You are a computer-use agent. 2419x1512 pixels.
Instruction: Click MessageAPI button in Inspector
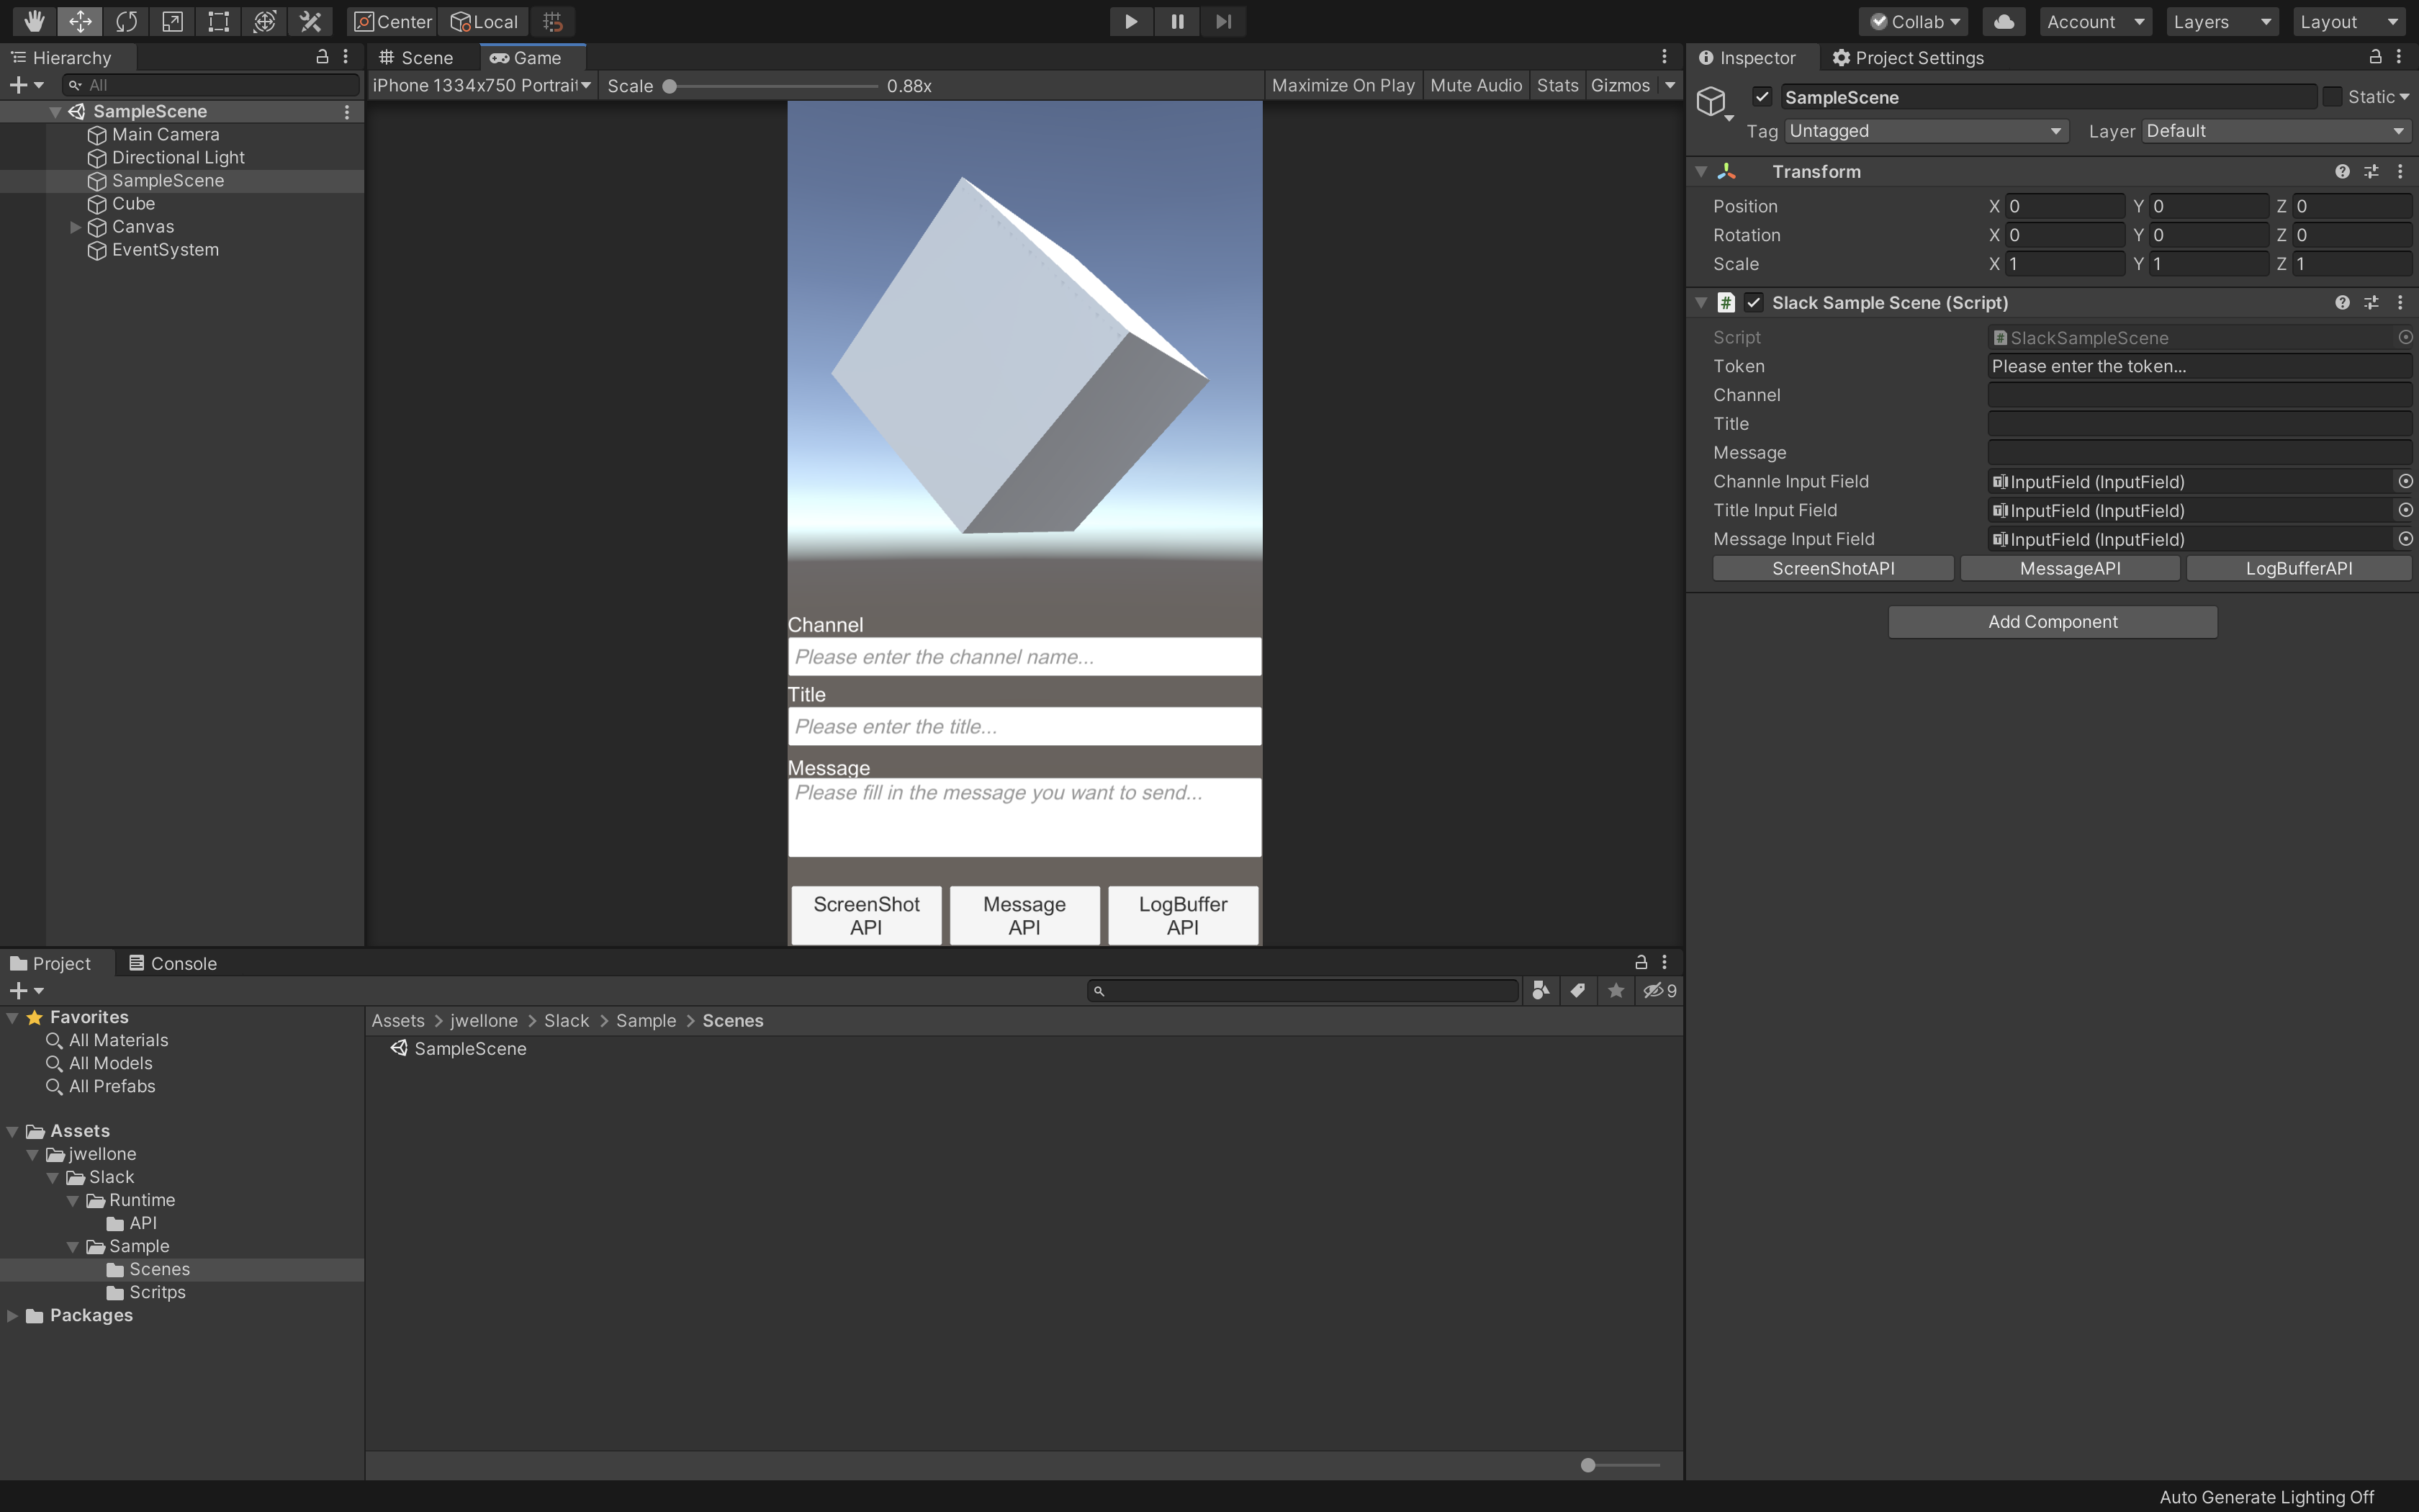point(2069,568)
